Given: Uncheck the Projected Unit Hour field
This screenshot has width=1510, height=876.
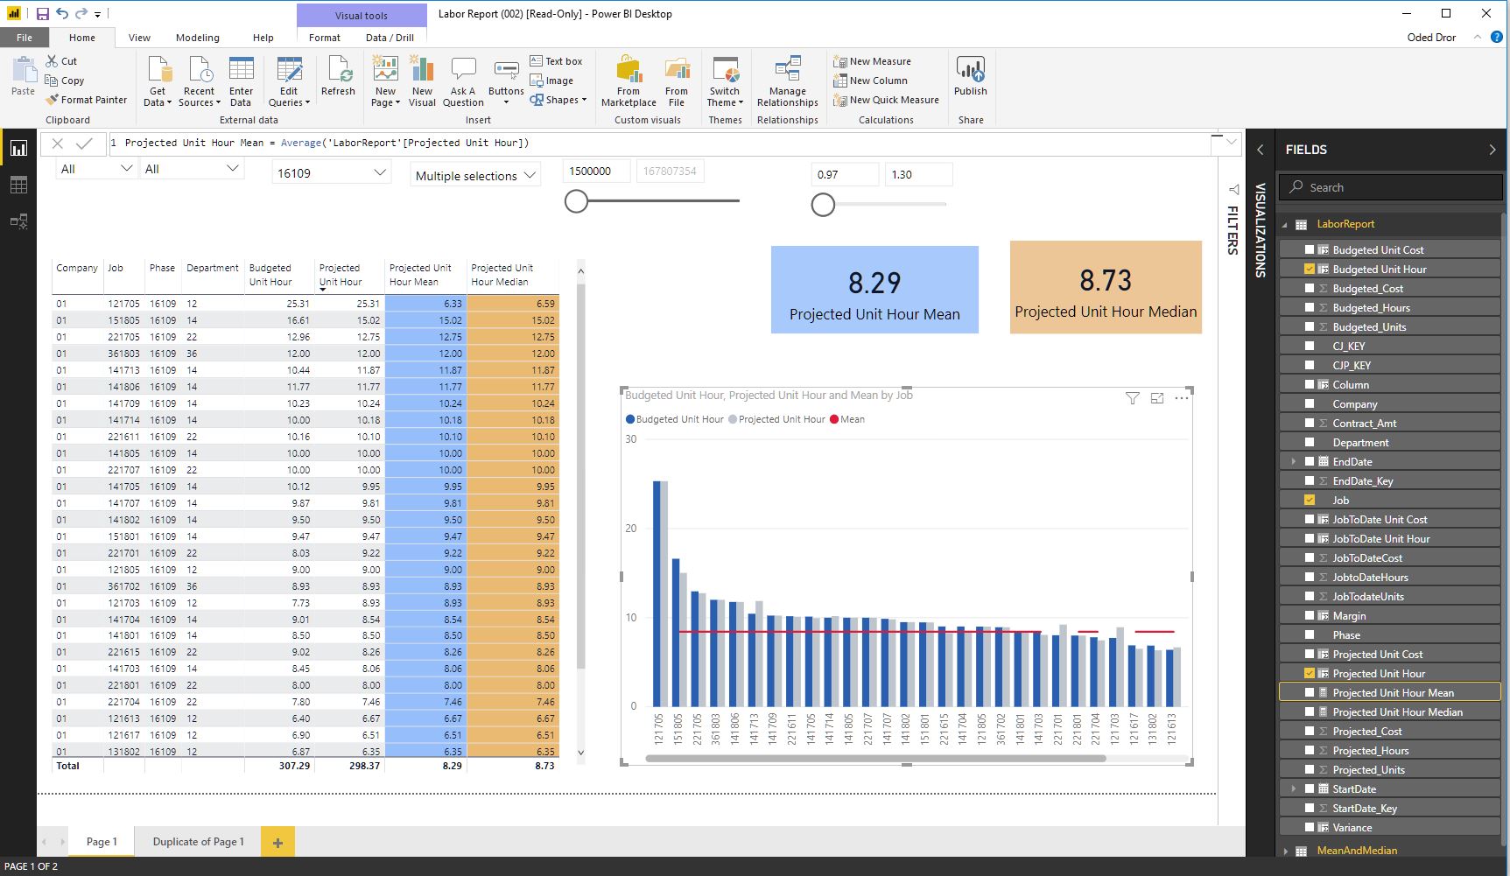Looking at the screenshot, I should (x=1310, y=674).
